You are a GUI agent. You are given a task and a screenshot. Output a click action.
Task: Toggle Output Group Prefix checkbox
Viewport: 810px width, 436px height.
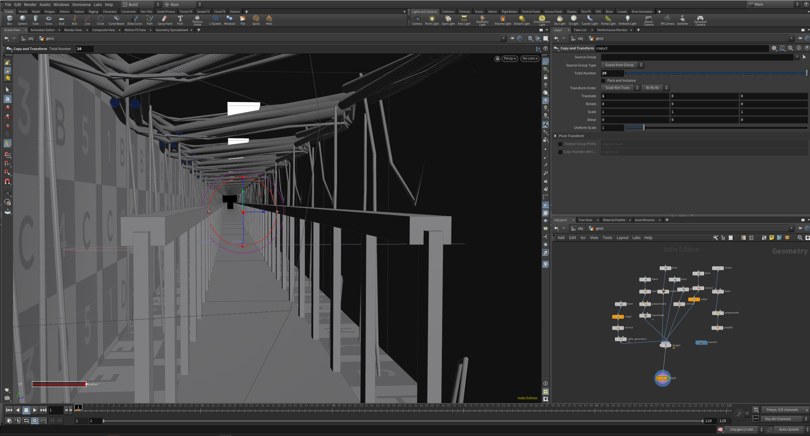tap(560, 144)
